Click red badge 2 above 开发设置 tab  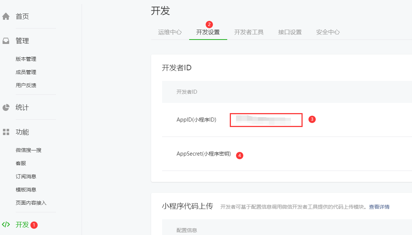click(x=208, y=25)
